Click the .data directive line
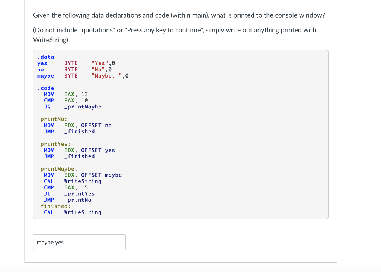381x272 pixels. click(46, 57)
